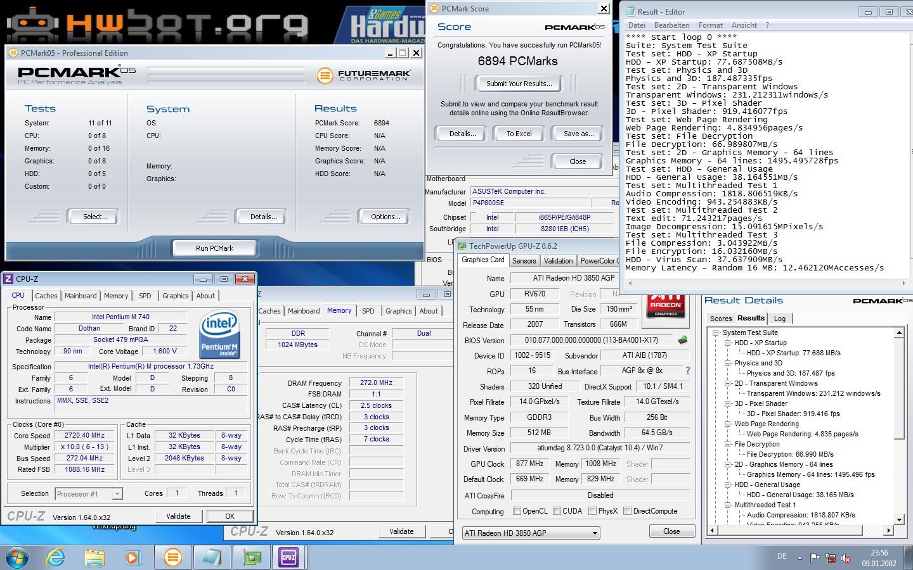This screenshot has width=913, height=570.
Task: Click the DE language indicator
Action: tap(782, 556)
